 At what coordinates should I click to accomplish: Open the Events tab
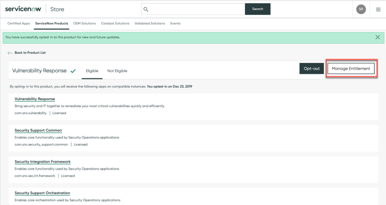pyautogui.click(x=175, y=24)
